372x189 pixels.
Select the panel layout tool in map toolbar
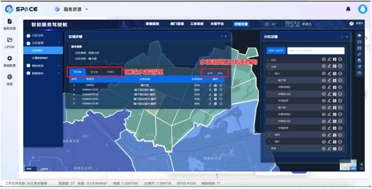click(x=359, y=48)
